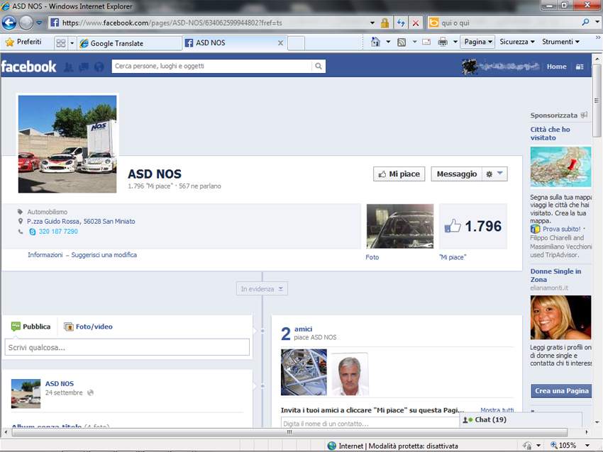Expand the address bar history dropdown
603x452 pixels.
point(372,23)
